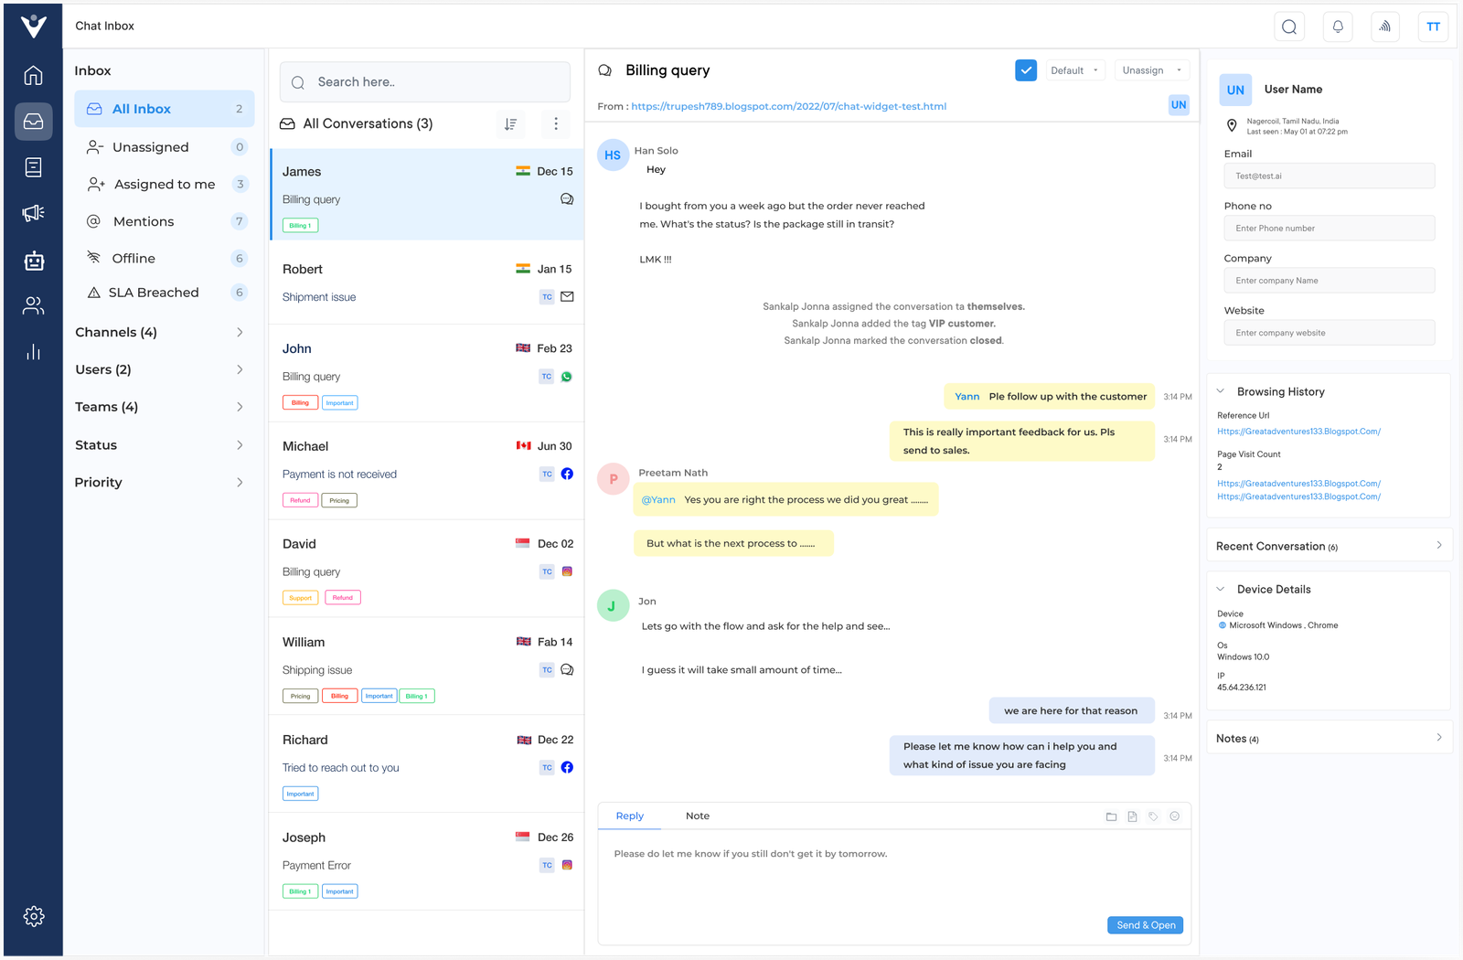Open Robert's Shipment issue conversation
The image size is (1463, 960).
(427, 283)
